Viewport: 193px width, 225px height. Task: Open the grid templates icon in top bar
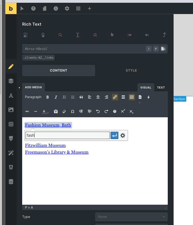[78, 8]
